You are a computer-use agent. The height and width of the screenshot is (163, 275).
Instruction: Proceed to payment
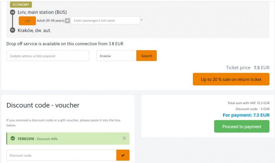[242, 126]
